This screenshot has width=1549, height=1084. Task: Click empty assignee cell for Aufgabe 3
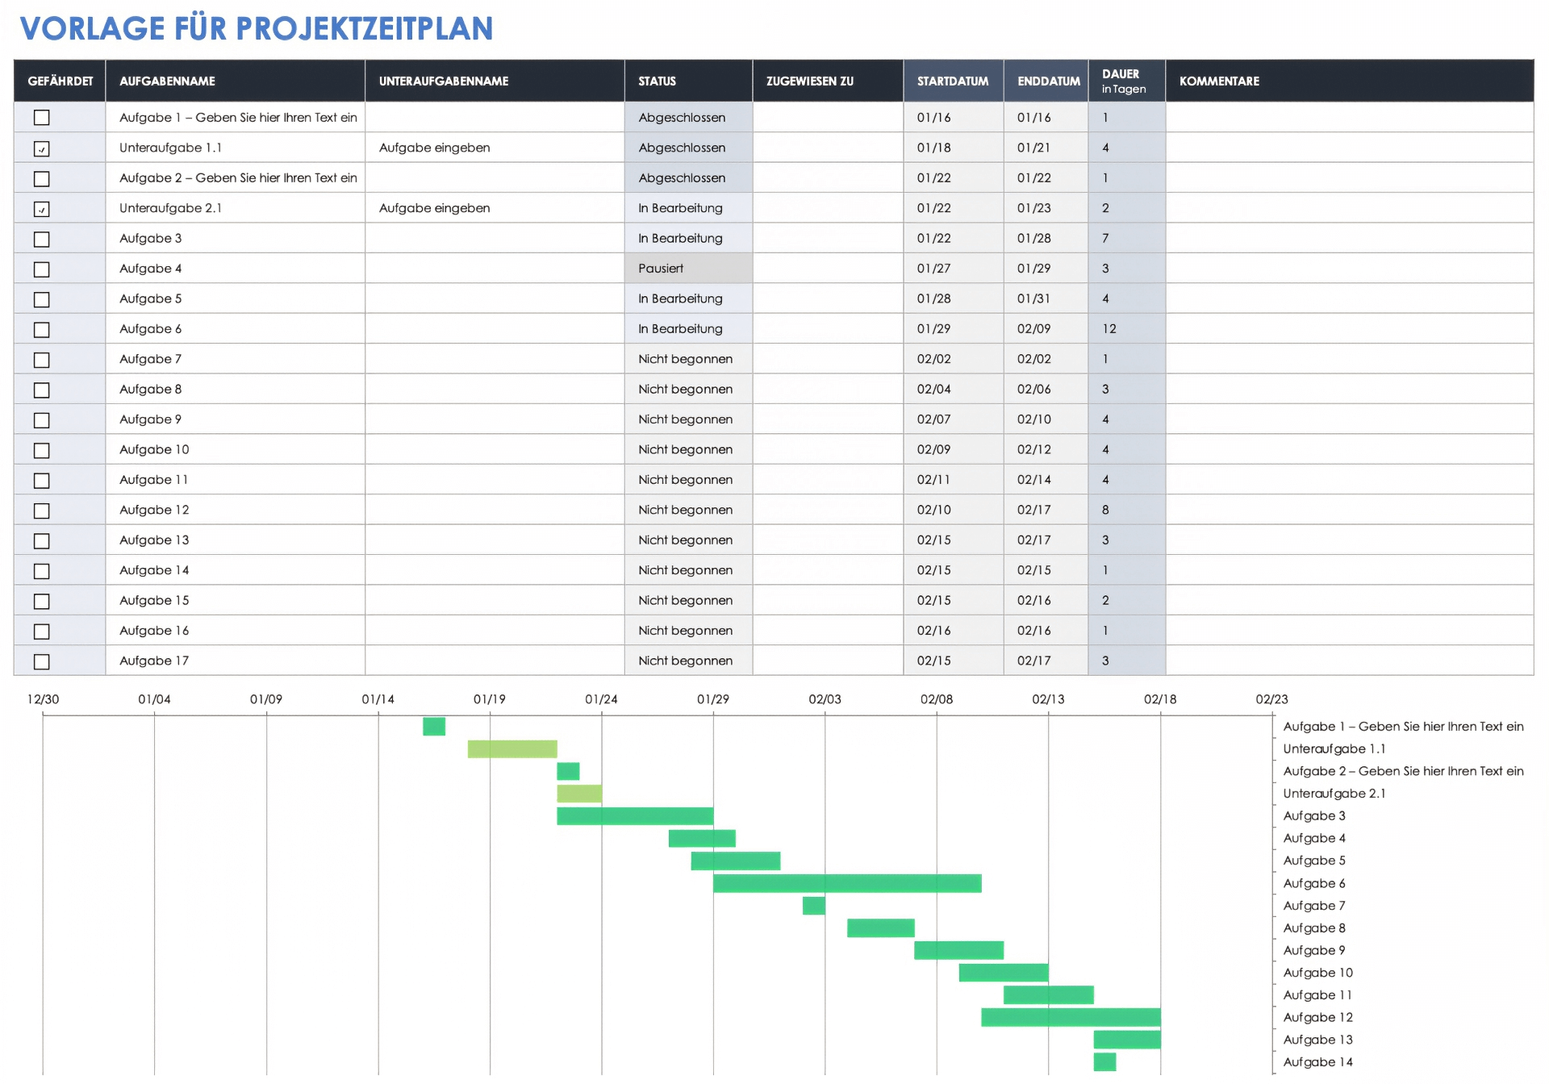click(828, 239)
